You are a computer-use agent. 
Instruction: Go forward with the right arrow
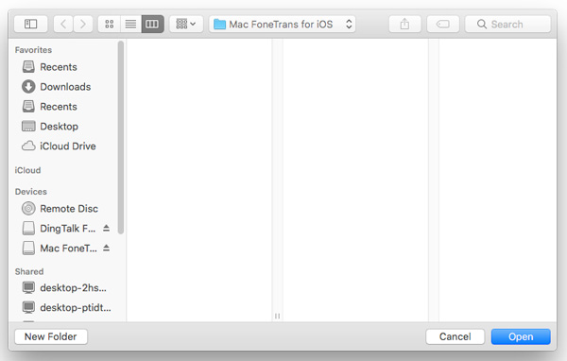tap(83, 25)
